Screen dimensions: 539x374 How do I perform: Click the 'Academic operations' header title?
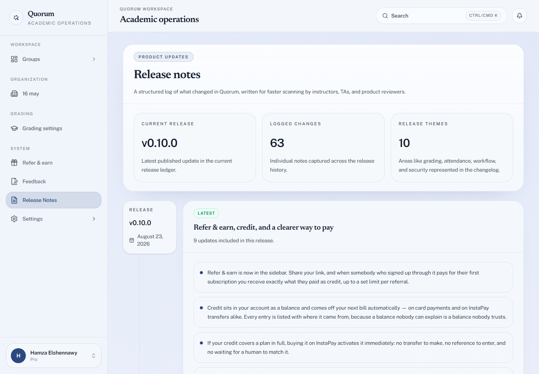click(159, 19)
